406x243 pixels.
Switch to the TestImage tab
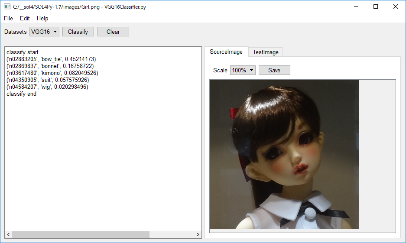click(x=266, y=52)
